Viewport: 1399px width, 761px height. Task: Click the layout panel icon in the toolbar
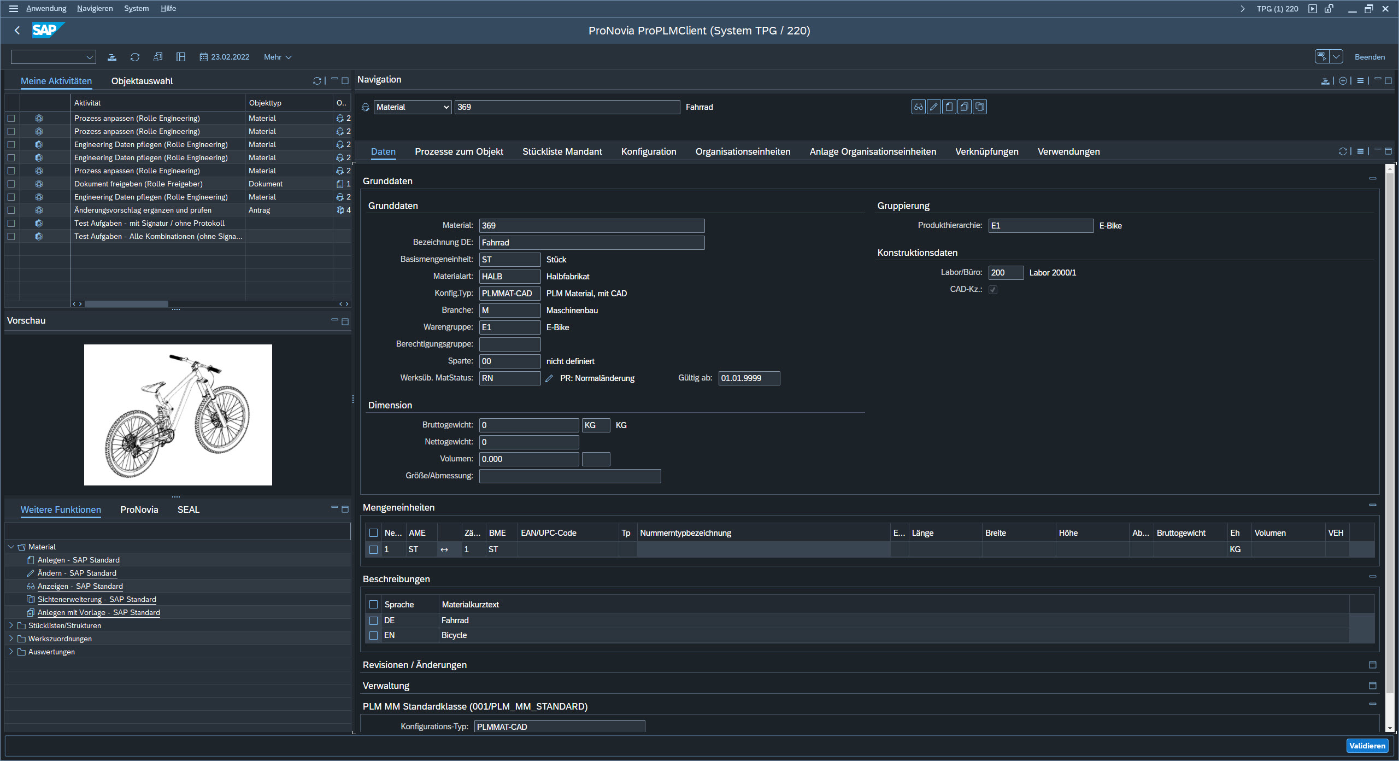coord(181,57)
